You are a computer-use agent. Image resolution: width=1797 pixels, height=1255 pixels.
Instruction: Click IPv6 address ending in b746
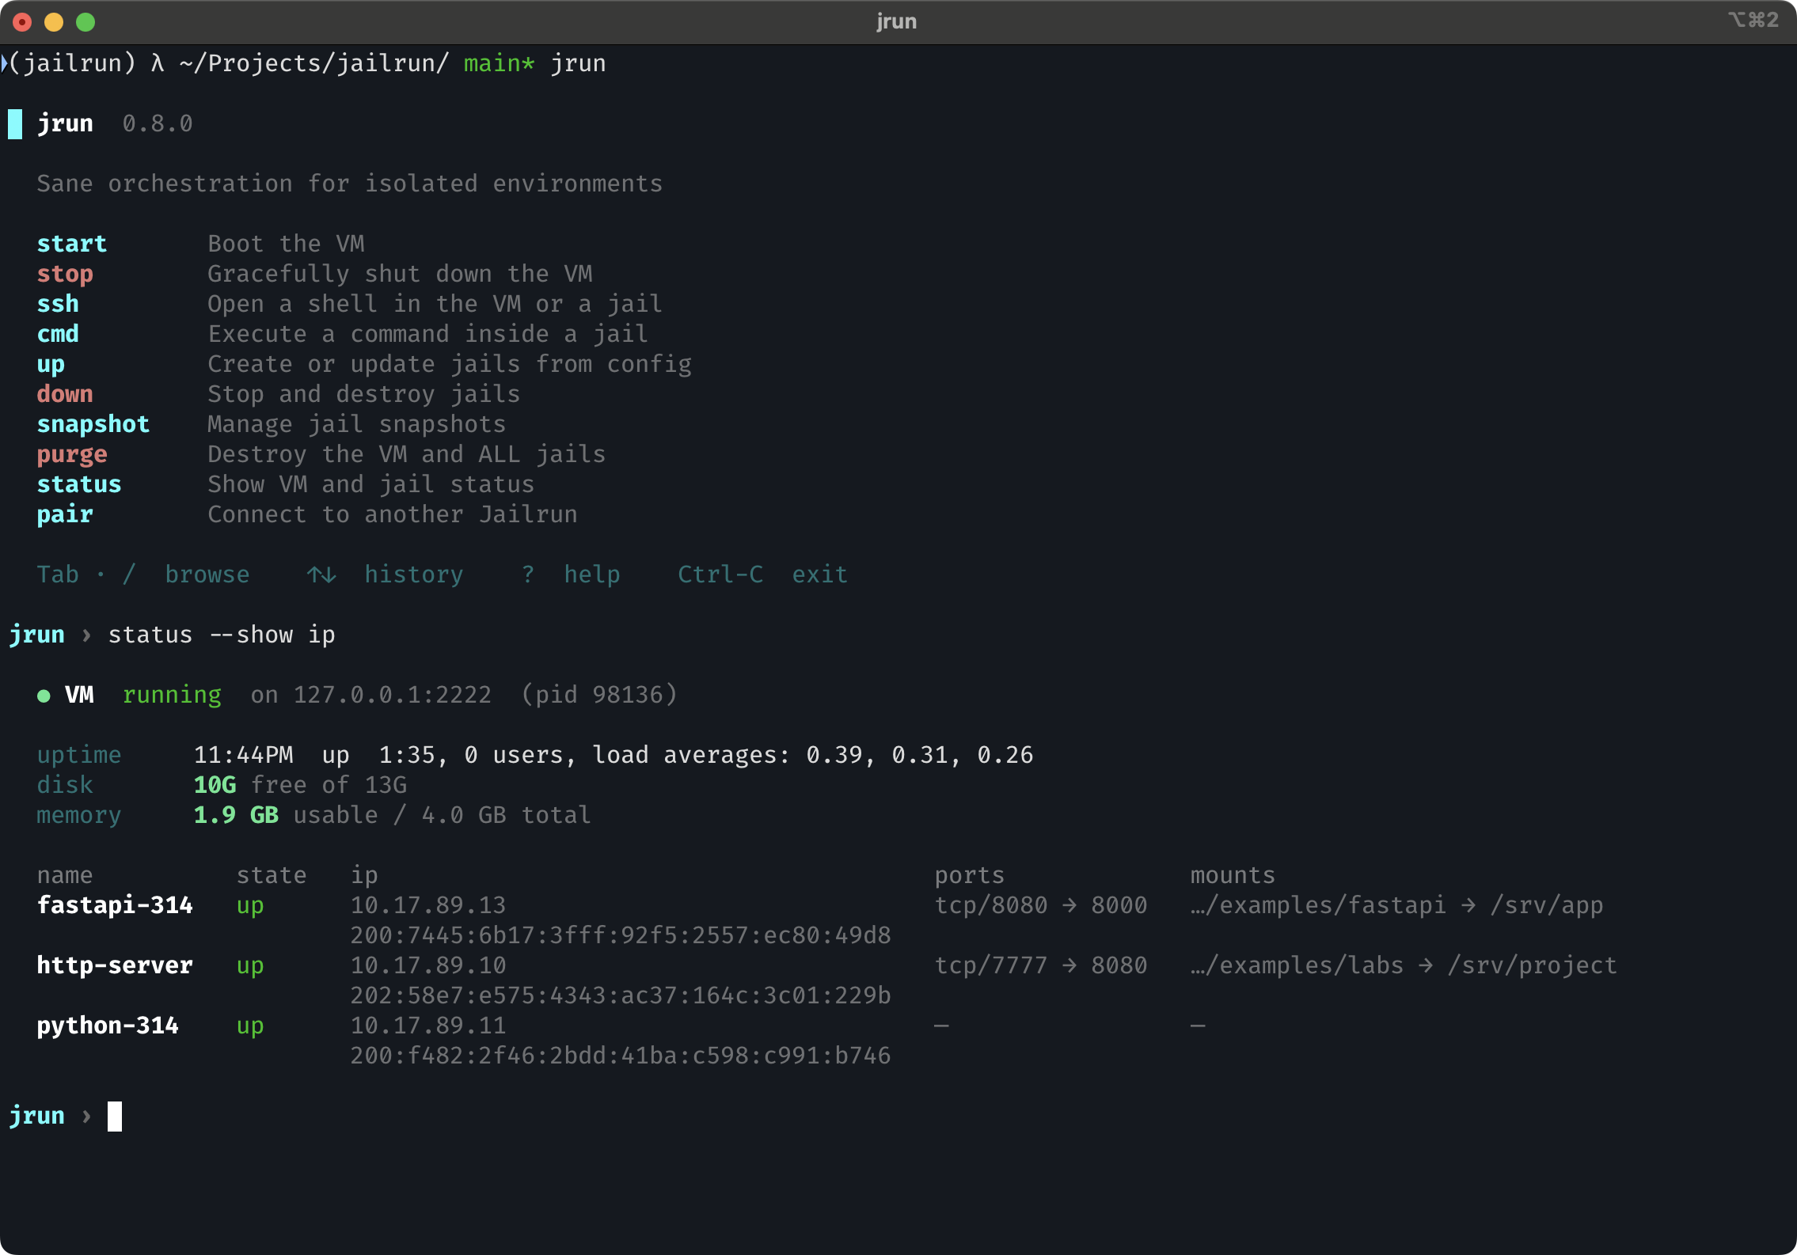621,1056
